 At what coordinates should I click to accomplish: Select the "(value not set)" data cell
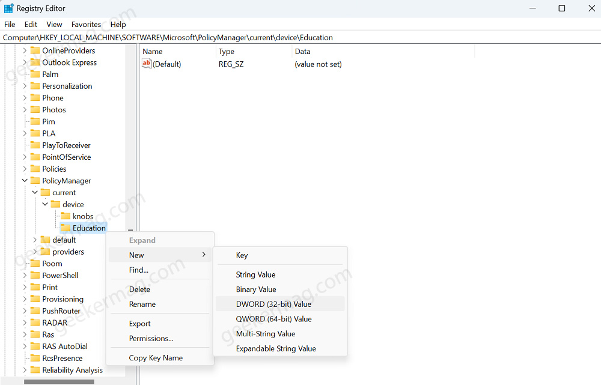(x=318, y=64)
